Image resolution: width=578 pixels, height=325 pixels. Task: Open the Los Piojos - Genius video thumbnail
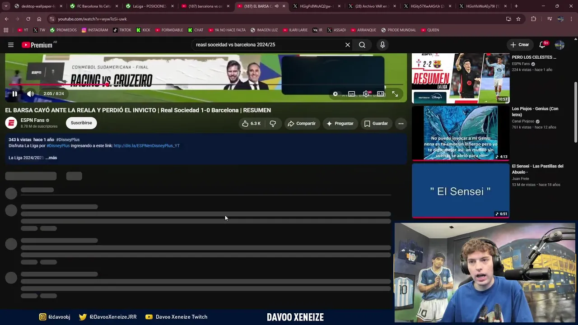pos(461,133)
